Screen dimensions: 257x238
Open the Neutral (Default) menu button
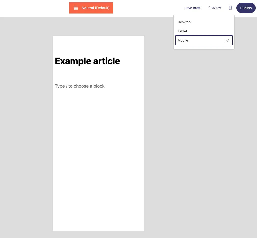[x=91, y=8]
